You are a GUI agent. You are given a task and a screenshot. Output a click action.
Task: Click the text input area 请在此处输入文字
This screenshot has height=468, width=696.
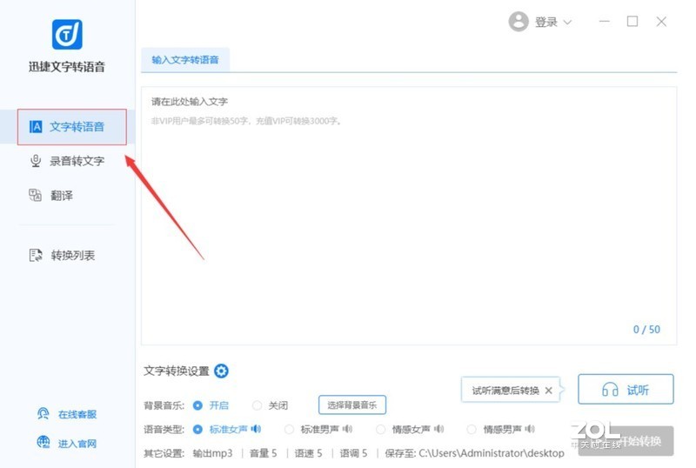click(409, 216)
